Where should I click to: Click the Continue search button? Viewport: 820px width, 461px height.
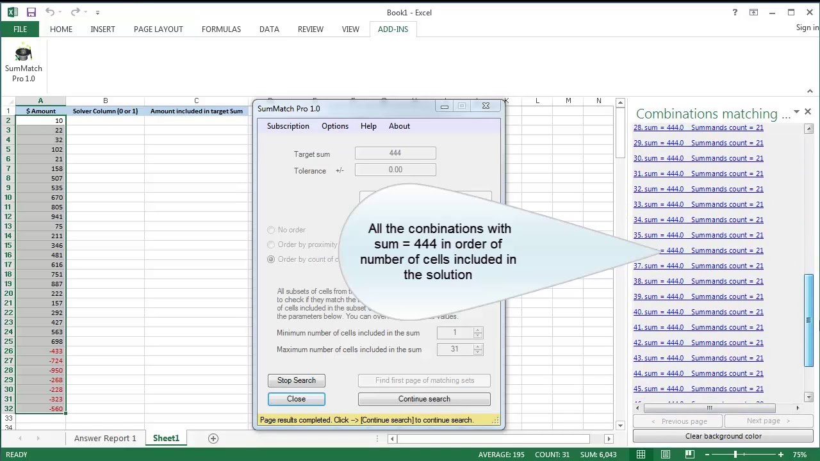click(424, 399)
